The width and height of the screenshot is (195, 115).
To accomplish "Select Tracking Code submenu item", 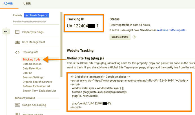I will coord(32,59).
